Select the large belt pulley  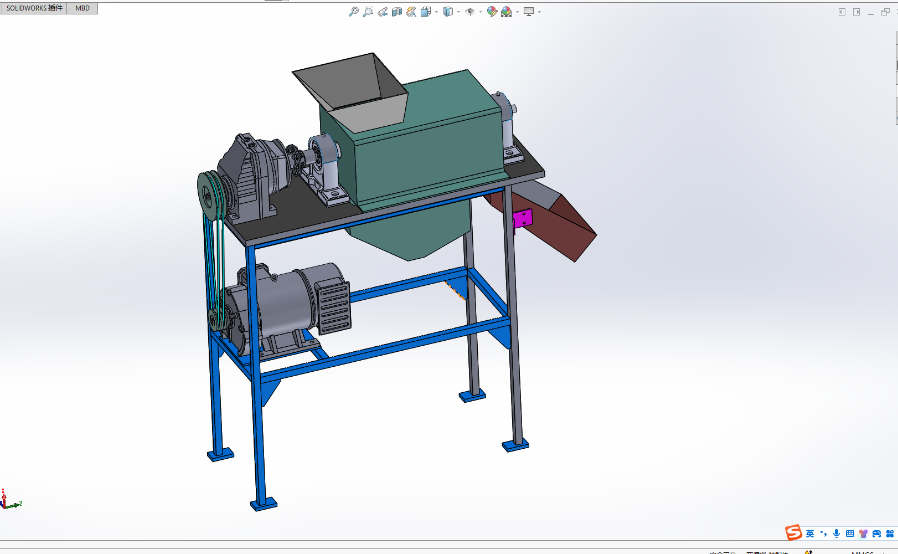208,195
